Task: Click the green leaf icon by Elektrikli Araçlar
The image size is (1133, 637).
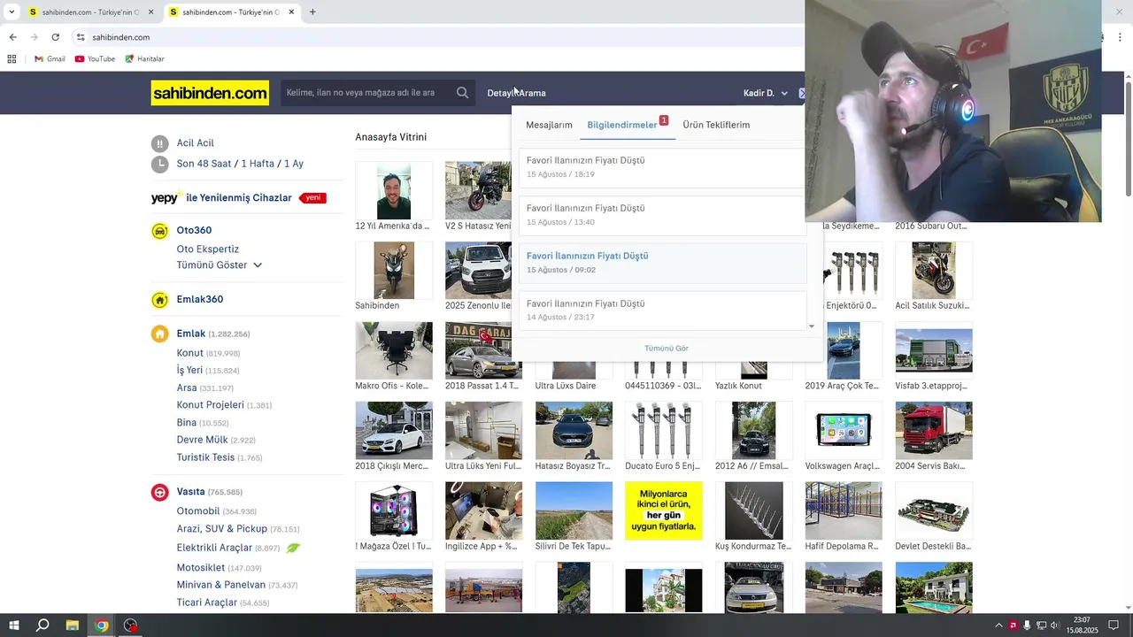Action: pyautogui.click(x=293, y=548)
